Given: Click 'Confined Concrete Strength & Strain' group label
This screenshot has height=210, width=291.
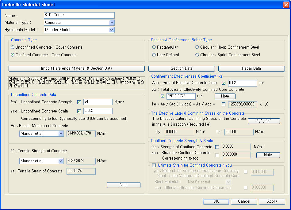Looking at the screenshot, I should click(x=182, y=141).
